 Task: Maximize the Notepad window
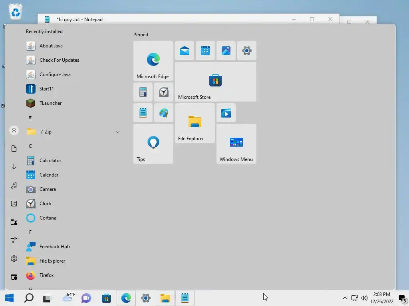pos(312,19)
